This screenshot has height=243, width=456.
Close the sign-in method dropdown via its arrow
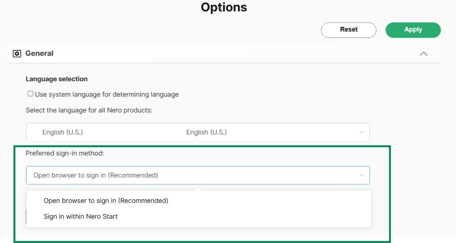coord(362,175)
